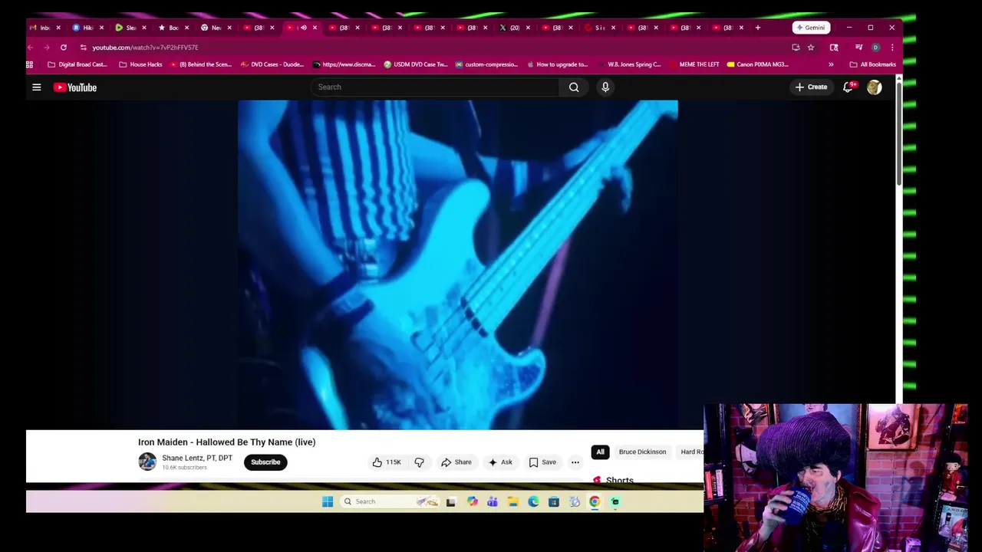Expand hidden bookmarks overflow chevron

tap(831, 64)
